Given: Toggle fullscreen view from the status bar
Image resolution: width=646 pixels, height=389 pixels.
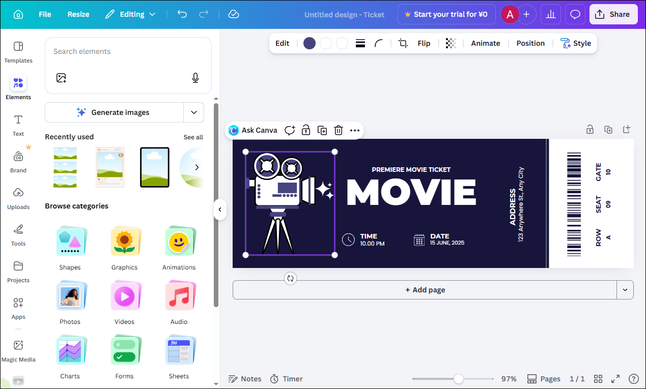Looking at the screenshot, I should pyautogui.click(x=615, y=379).
